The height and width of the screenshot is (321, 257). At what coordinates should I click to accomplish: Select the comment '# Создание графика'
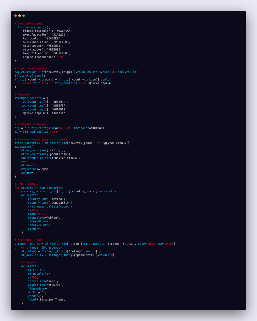point(29,124)
